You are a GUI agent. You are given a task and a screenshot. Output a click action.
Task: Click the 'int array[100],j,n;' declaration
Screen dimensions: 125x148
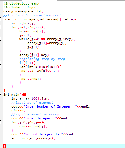click(30, 99)
